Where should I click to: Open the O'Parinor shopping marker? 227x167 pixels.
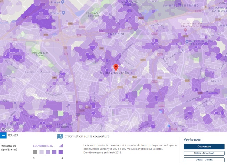63,13
